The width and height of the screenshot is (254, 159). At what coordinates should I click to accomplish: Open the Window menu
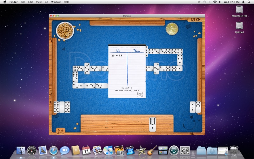click(x=56, y=2)
